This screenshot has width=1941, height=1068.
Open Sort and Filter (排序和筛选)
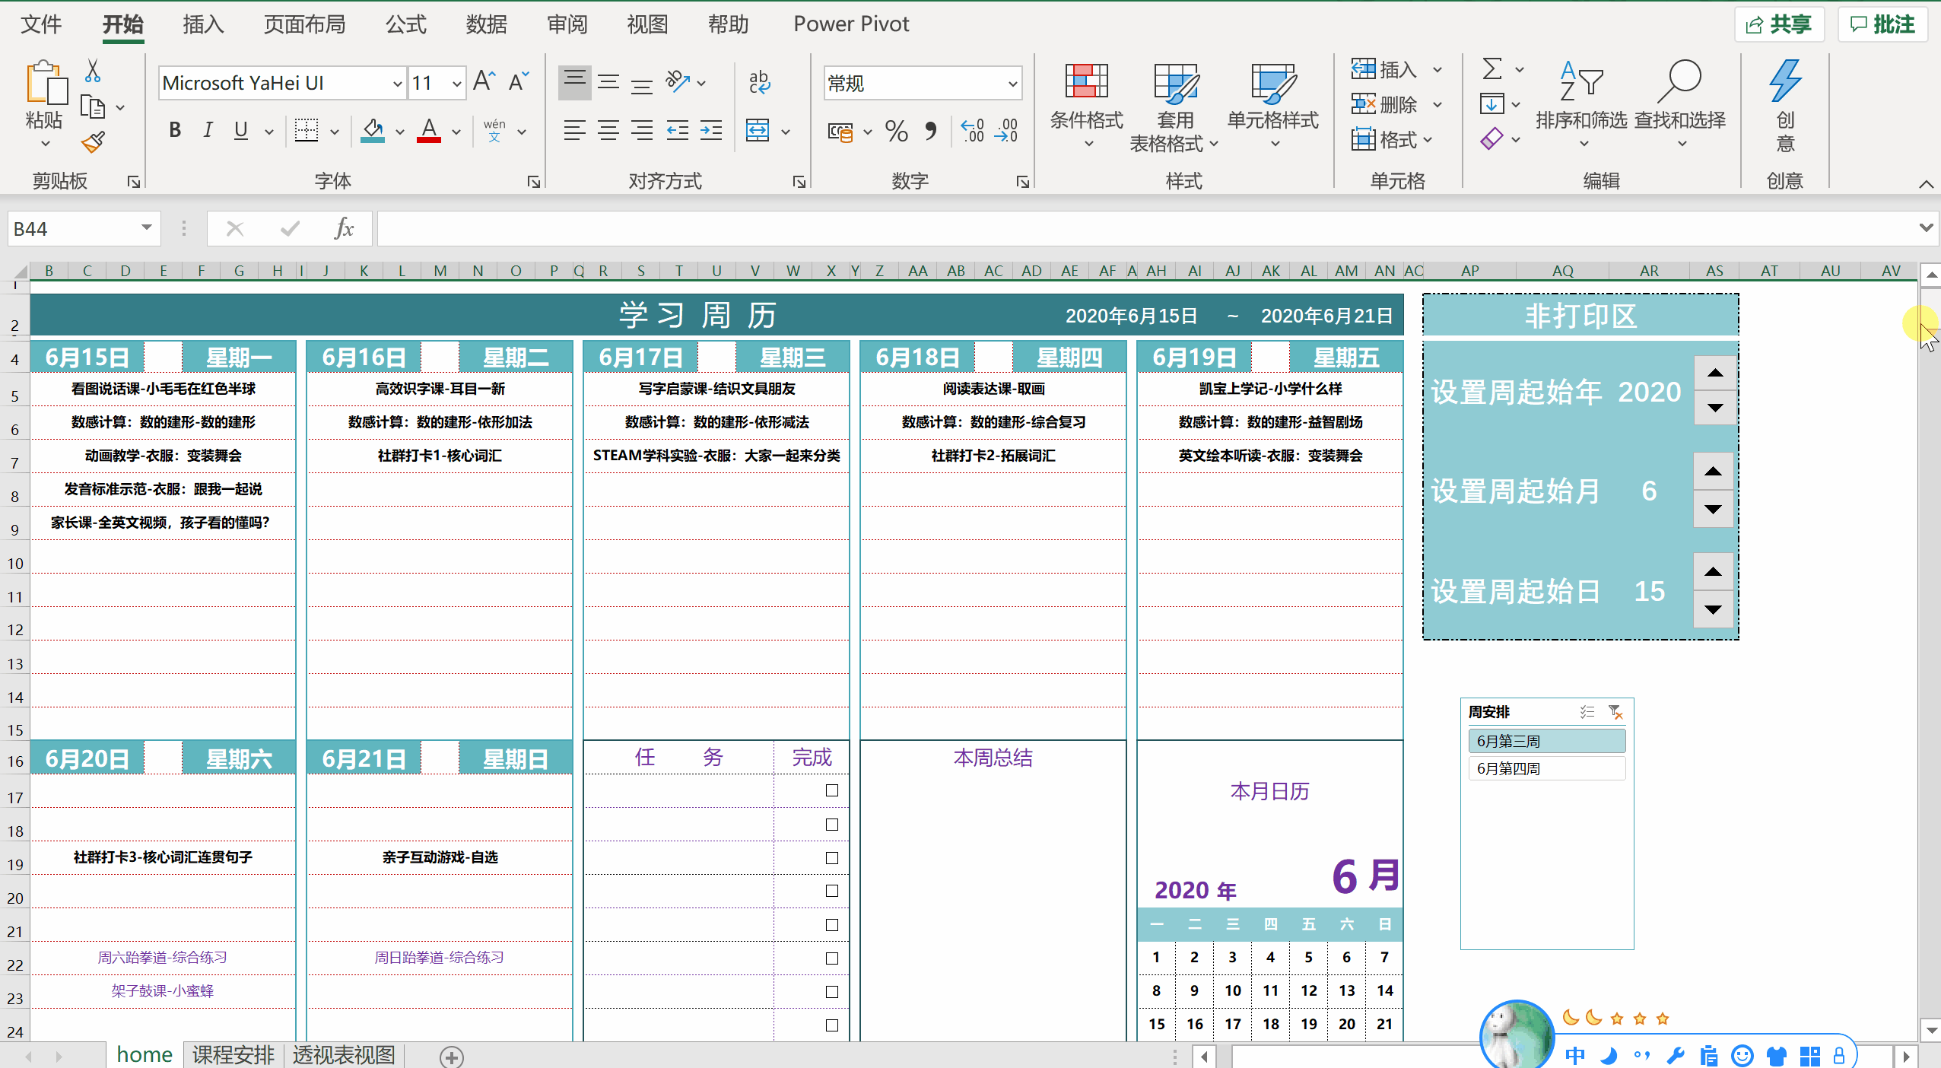point(1582,106)
